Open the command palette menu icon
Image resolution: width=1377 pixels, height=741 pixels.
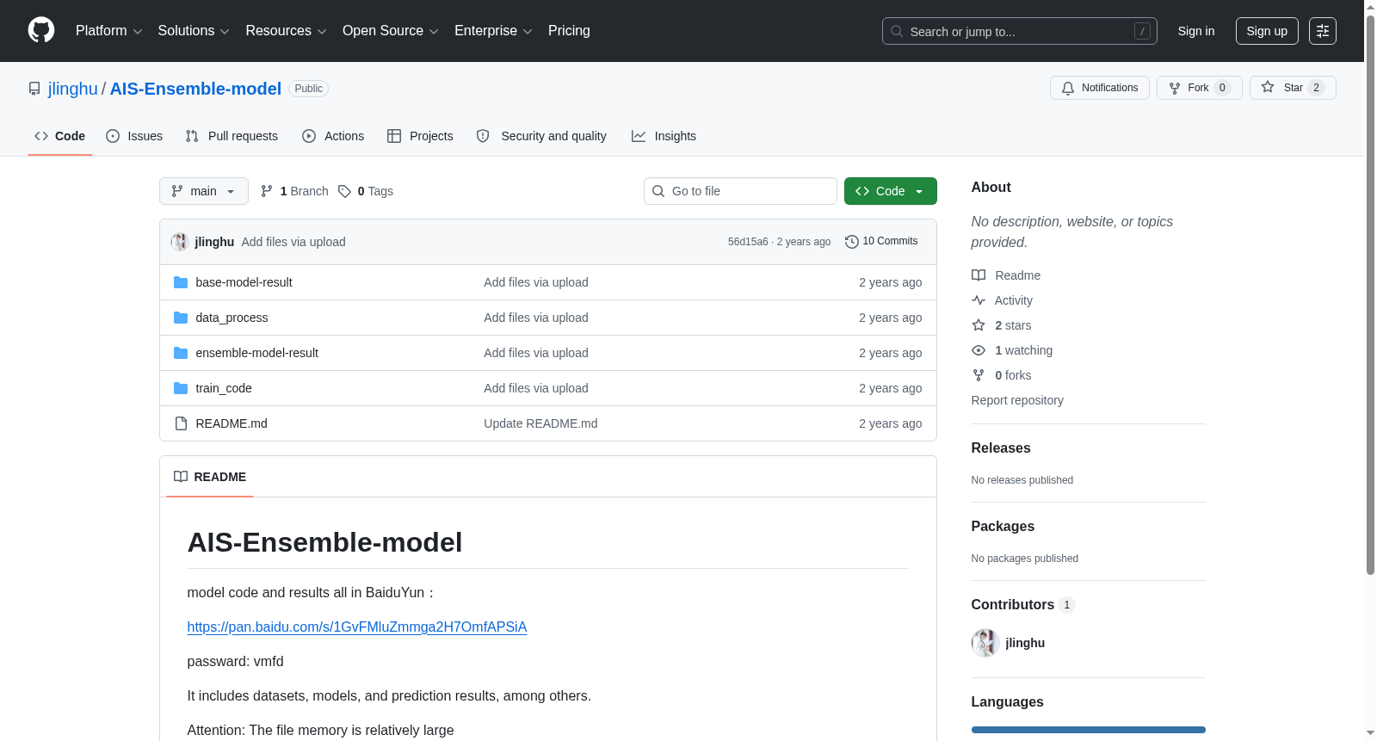[x=1322, y=31]
